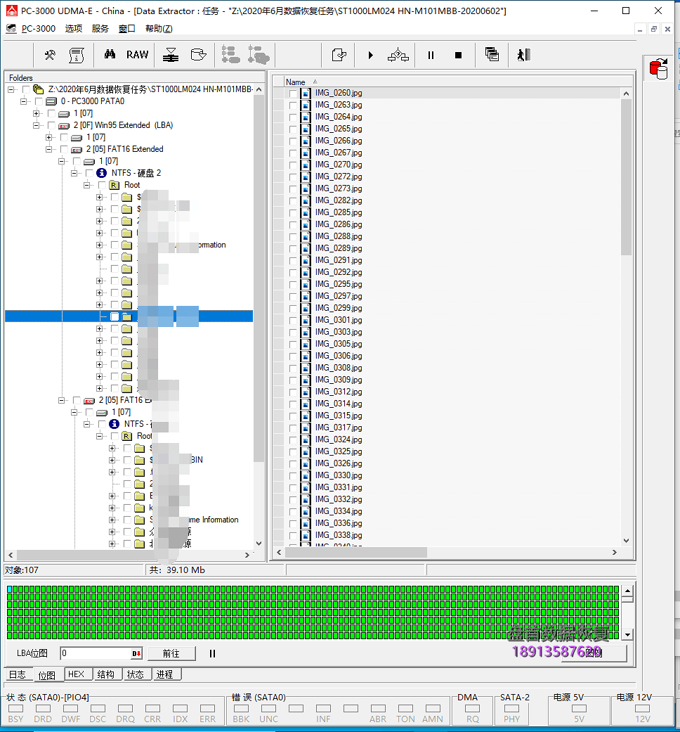This screenshot has width=680, height=732.
Task: Start RAW recovery from the toolbar
Action: coord(137,55)
